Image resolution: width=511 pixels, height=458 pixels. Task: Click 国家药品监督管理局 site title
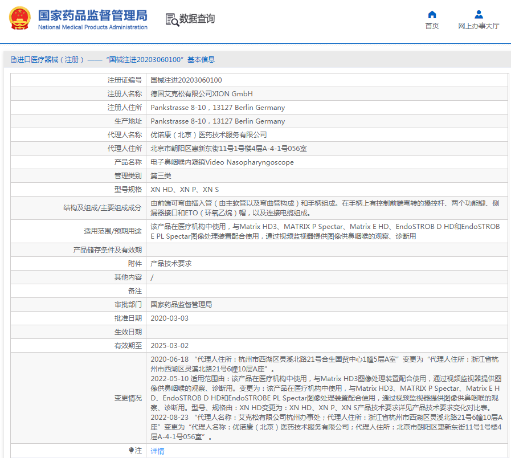(x=92, y=15)
